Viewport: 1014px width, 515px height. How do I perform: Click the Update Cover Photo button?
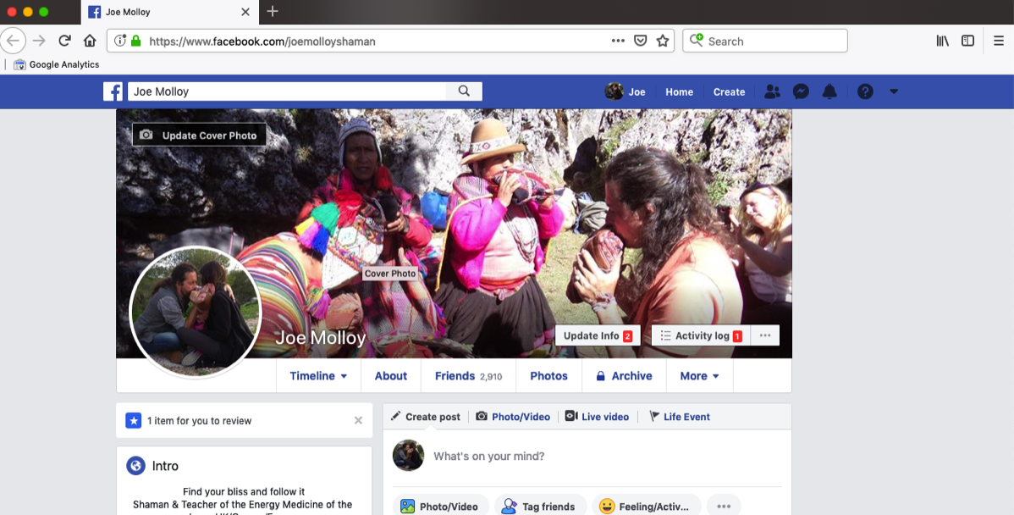coord(200,136)
